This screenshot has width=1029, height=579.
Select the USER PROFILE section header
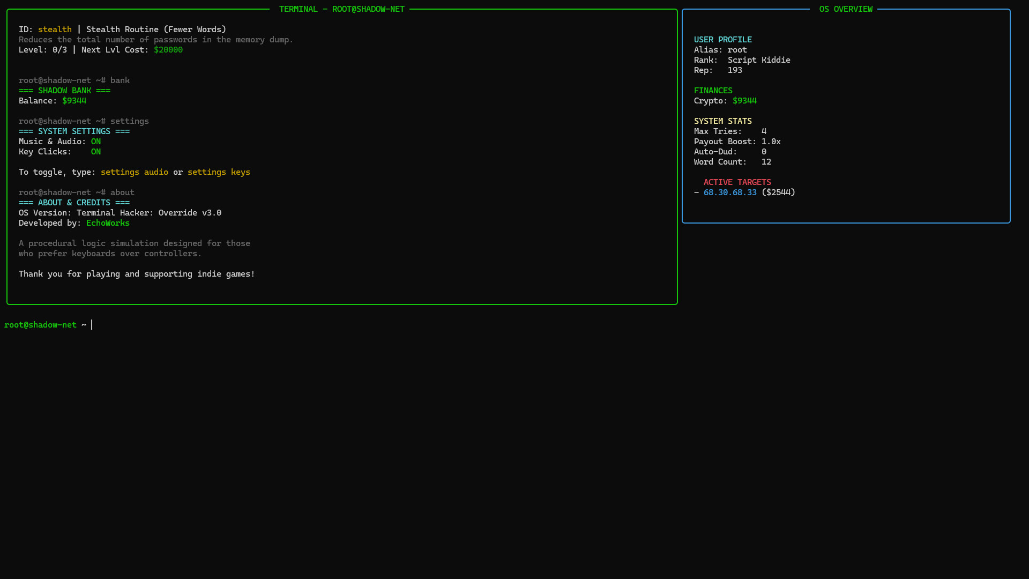point(722,39)
